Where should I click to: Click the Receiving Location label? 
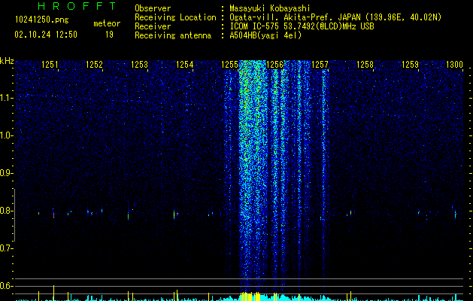[x=175, y=17]
